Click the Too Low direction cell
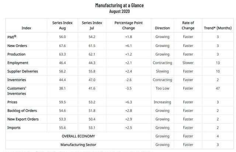This screenshot has height=152, width=236. (162, 88)
